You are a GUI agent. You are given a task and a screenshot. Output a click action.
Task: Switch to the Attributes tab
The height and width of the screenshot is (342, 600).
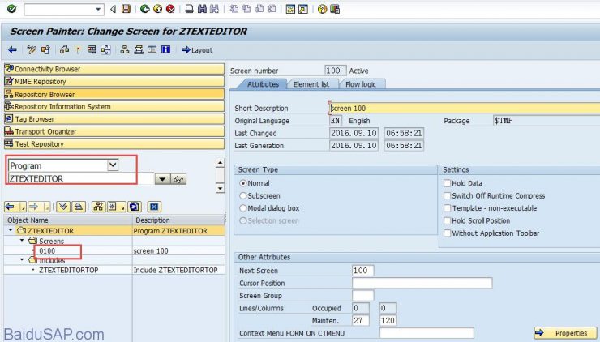[x=263, y=84]
